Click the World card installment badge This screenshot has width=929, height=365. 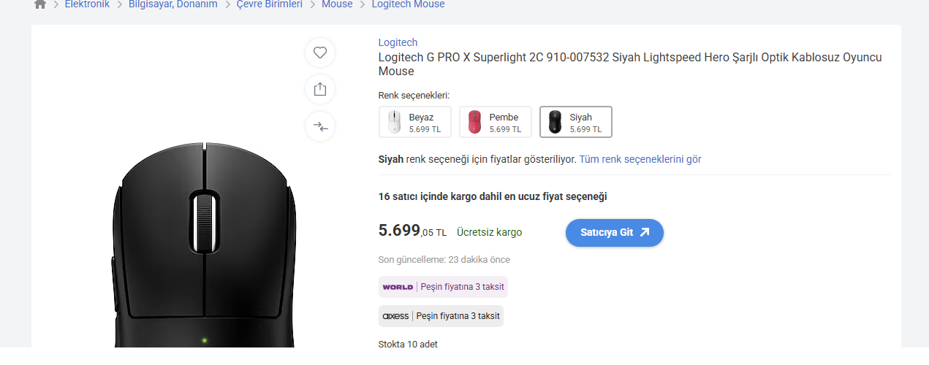(x=443, y=287)
